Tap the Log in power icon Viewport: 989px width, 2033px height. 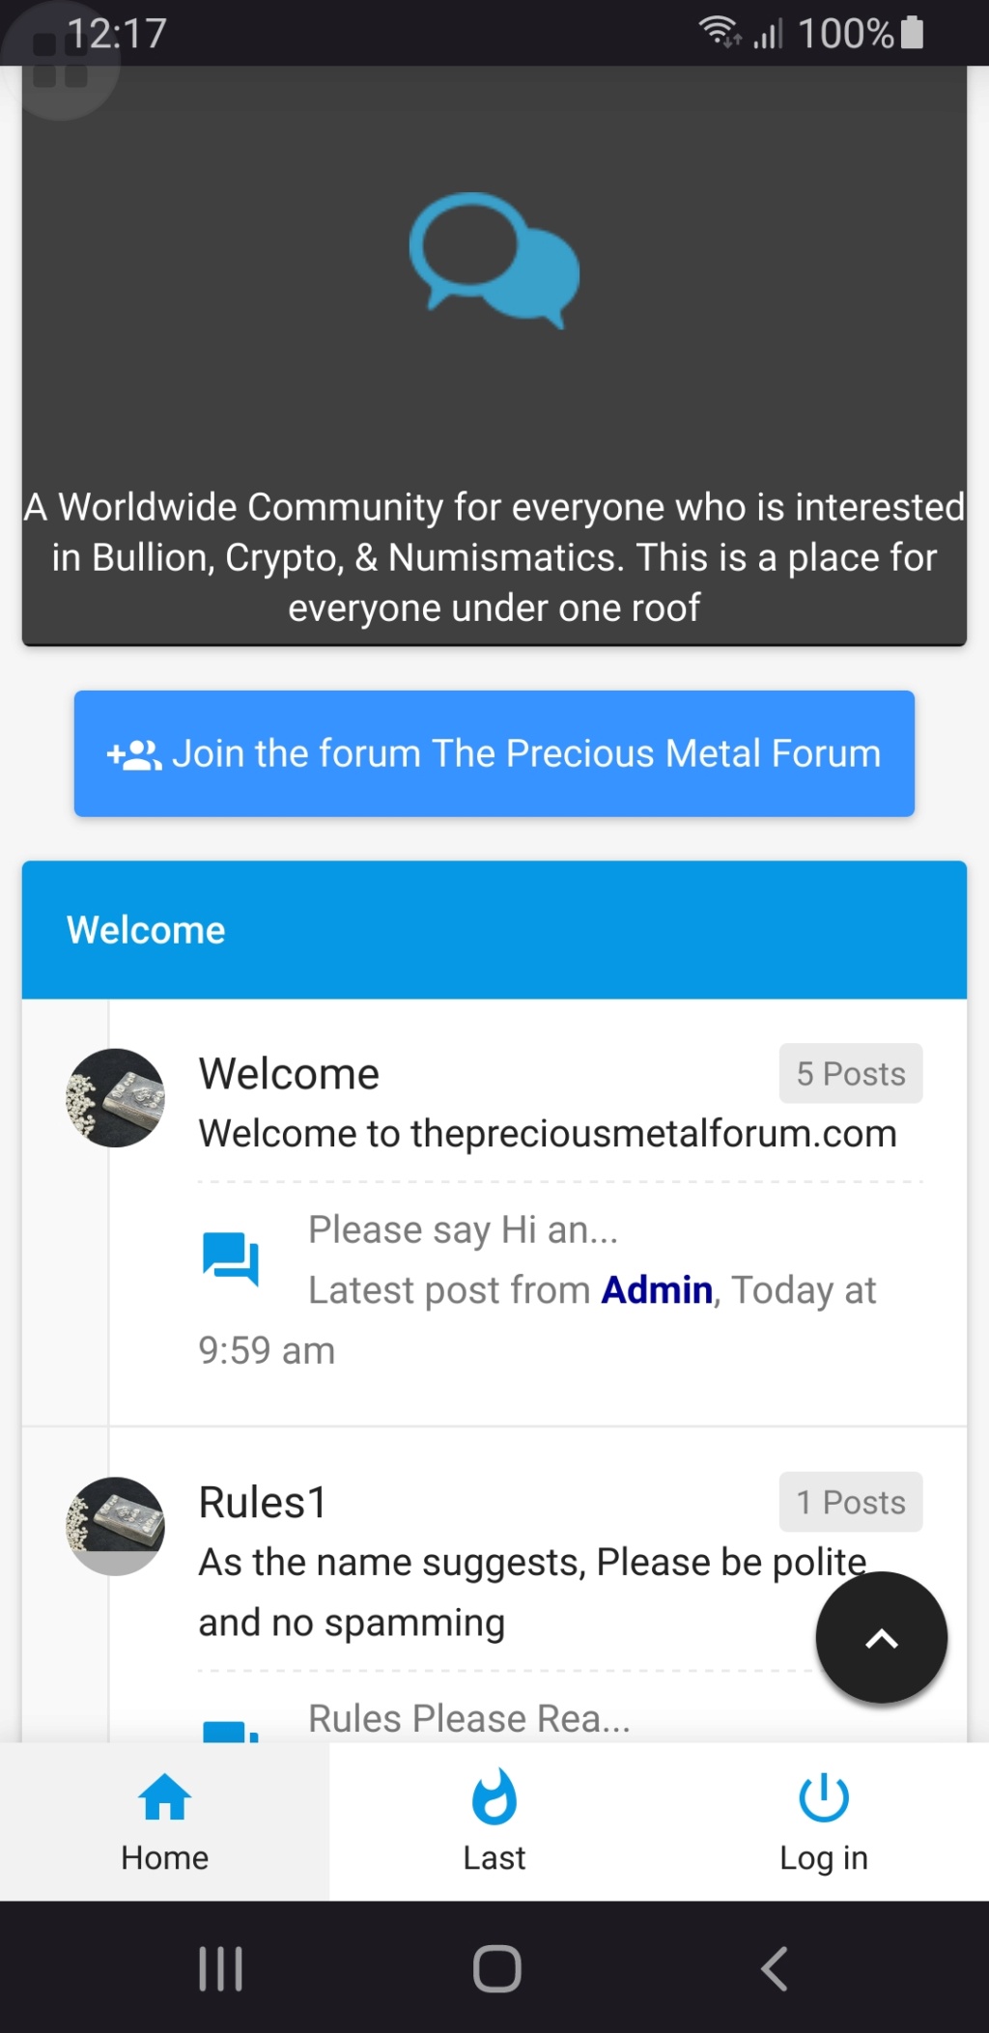click(824, 1797)
